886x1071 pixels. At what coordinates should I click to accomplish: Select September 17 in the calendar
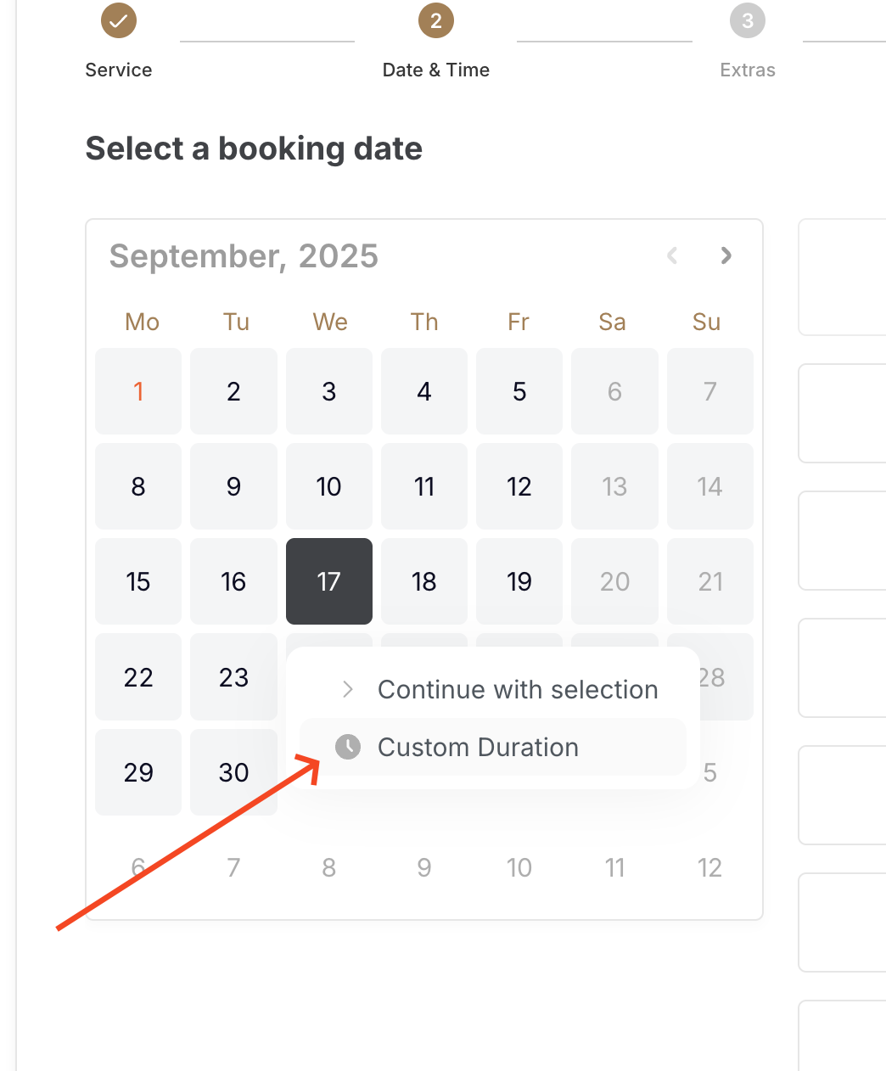click(x=329, y=581)
